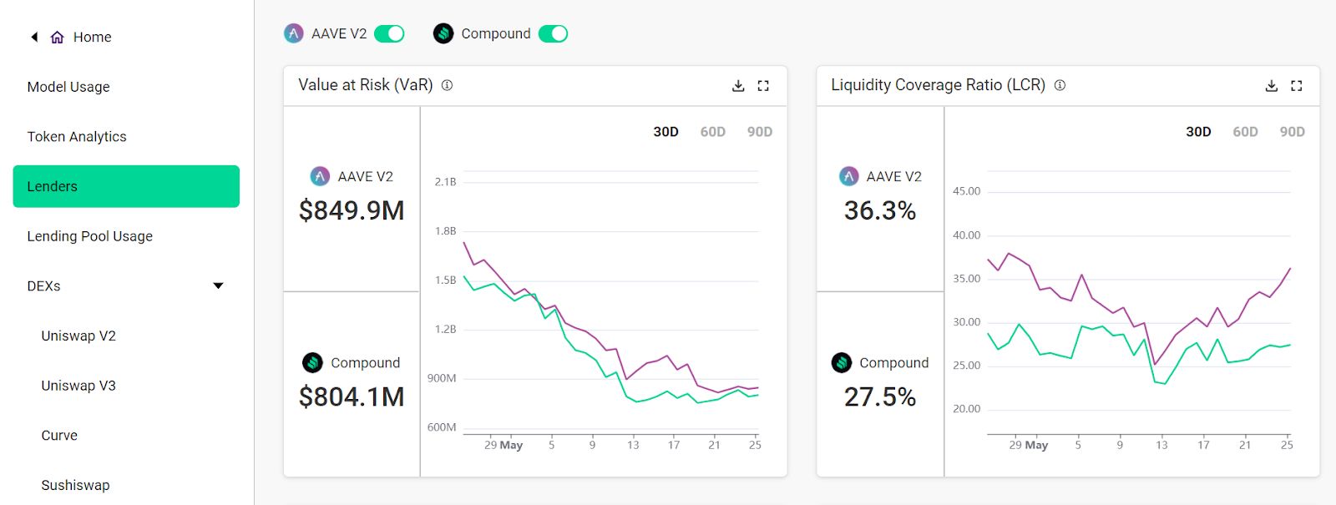Screen dimensions: 1336x505
Task: Select the Lenders menu item
Action: click(126, 186)
